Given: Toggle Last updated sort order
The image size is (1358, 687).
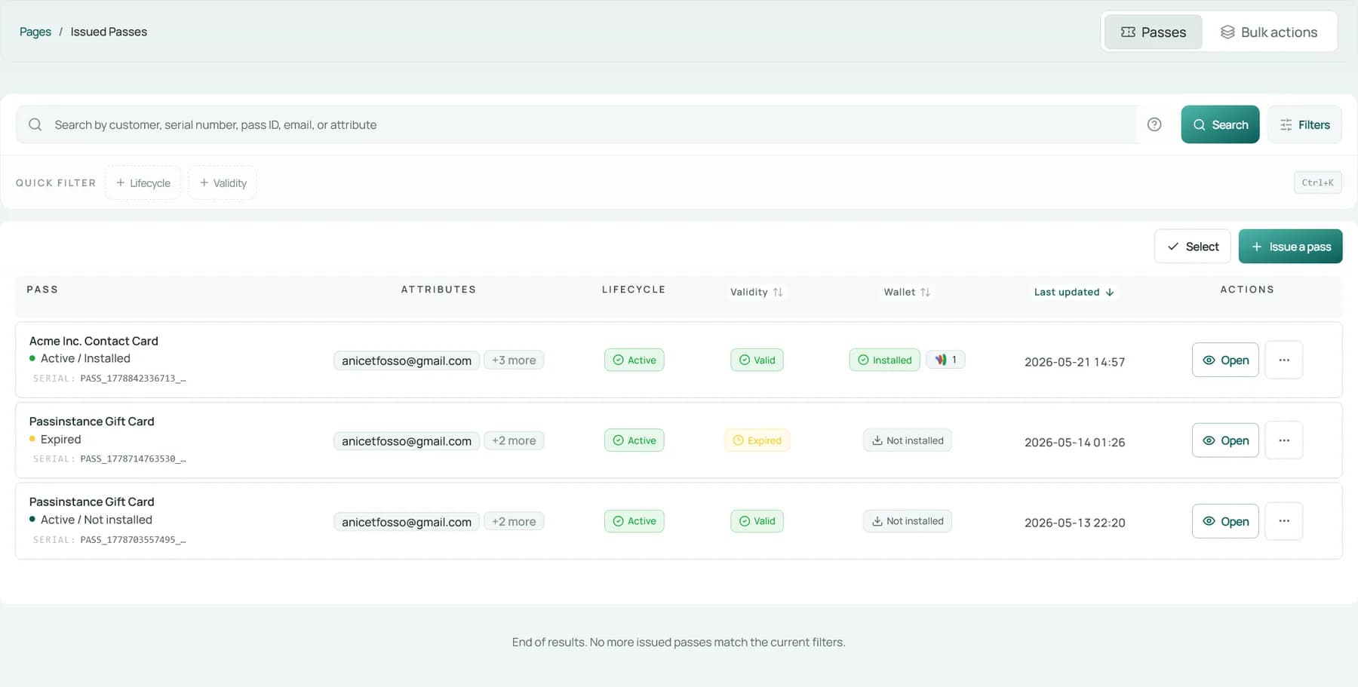Looking at the screenshot, I should point(1074,292).
